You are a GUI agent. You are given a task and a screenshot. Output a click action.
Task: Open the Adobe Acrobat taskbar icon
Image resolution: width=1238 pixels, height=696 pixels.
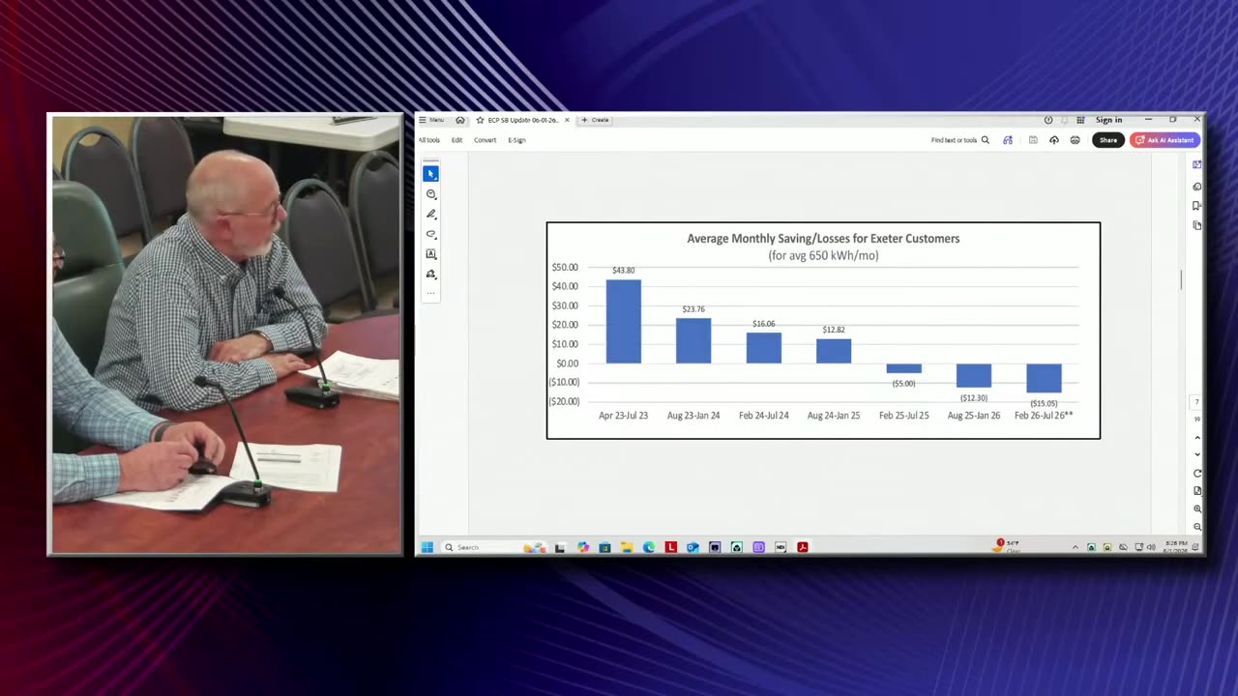(x=803, y=547)
